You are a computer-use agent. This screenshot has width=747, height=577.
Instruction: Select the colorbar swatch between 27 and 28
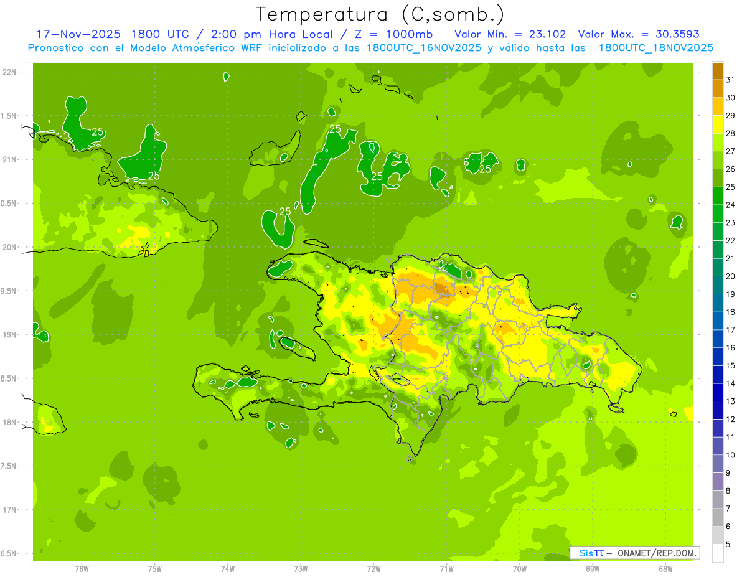click(x=718, y=143)
